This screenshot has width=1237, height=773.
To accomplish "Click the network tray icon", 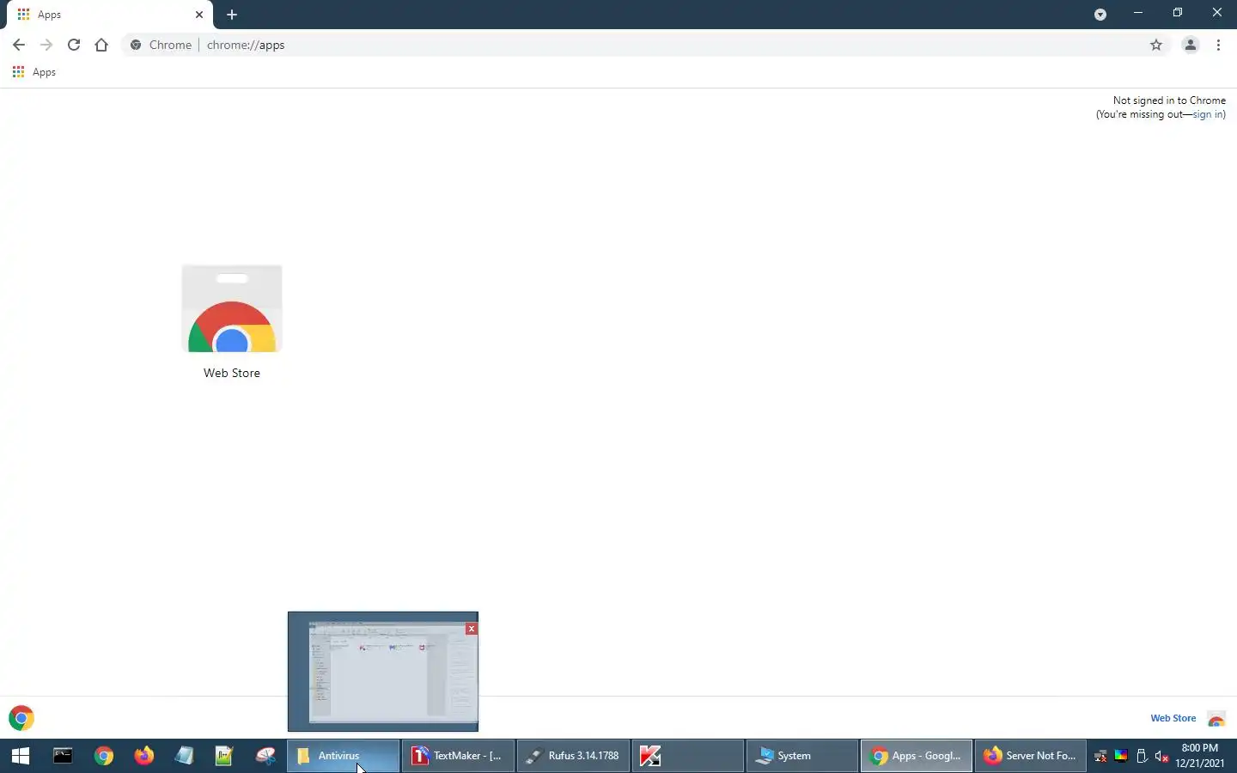I will click(x=1100, y=757).
